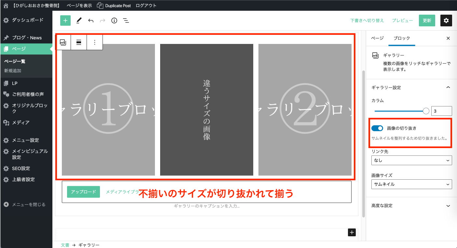Open the document info details icon
Screen dimensions: 457x248
(x=114, y=21)
